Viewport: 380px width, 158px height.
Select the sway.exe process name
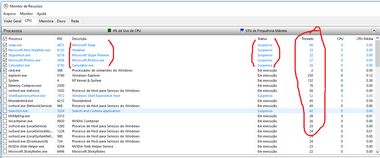(15, 45)
